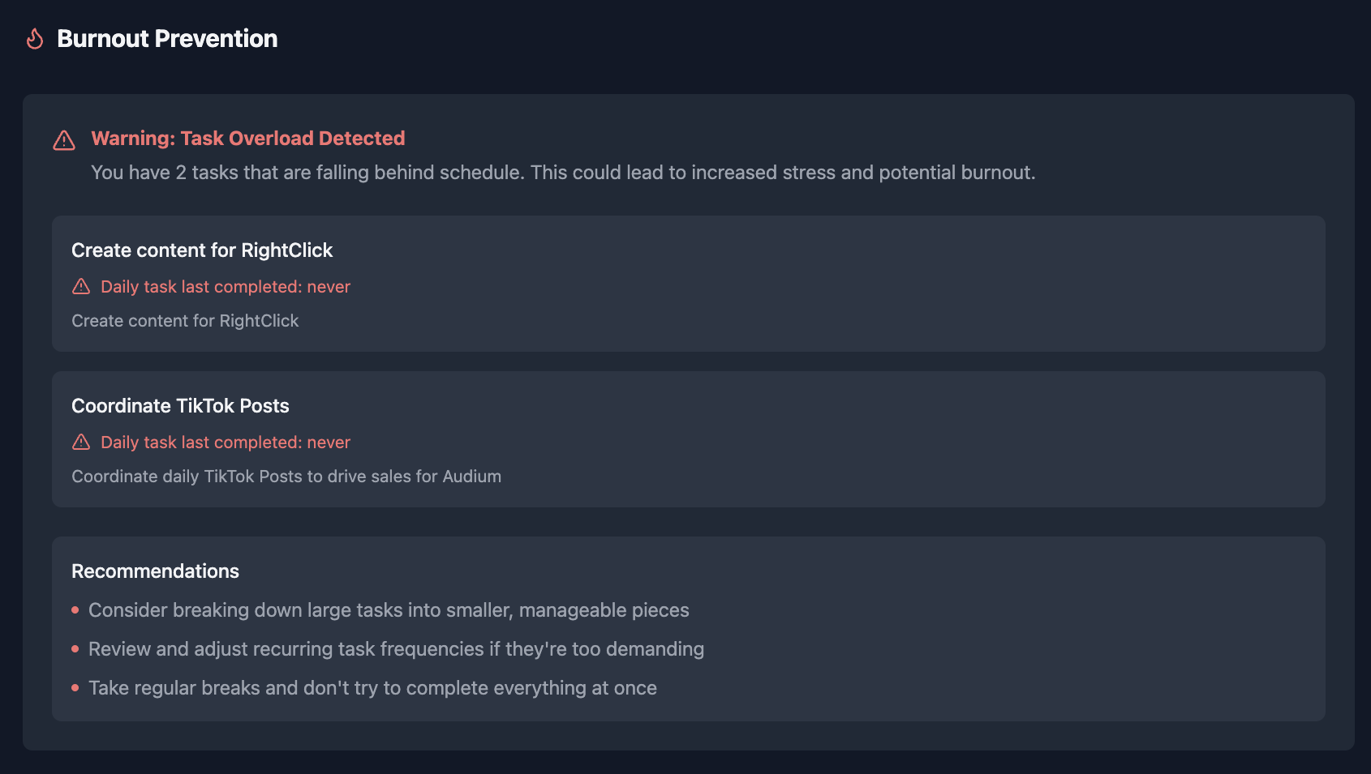This screenshot has height=774, width=1371.
Task: Click the TikTok card's daily task last completed status
Action: (226, 443)
